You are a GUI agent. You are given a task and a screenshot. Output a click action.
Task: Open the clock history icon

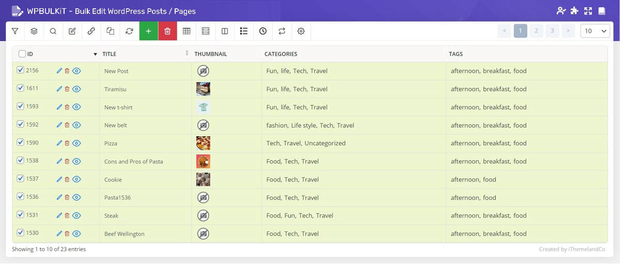click(263, 31)
